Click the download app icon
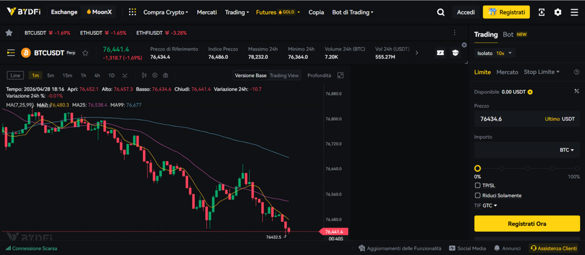Image resolution: width=585 pixels, height=255 pixels. (542, 12)
